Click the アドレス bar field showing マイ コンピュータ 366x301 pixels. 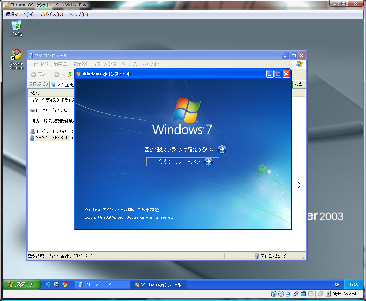(x=62, y=85)
